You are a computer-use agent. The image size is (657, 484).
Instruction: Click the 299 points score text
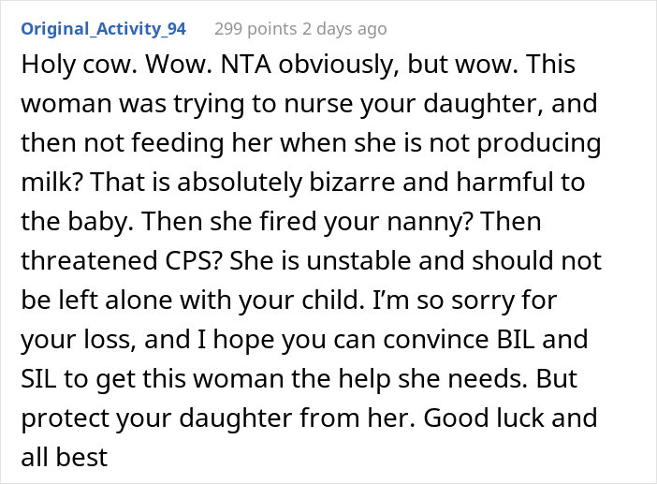(255, 29)
